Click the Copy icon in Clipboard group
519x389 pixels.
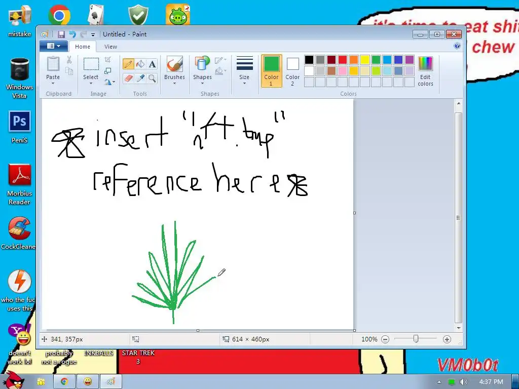[x=69, y=71]
